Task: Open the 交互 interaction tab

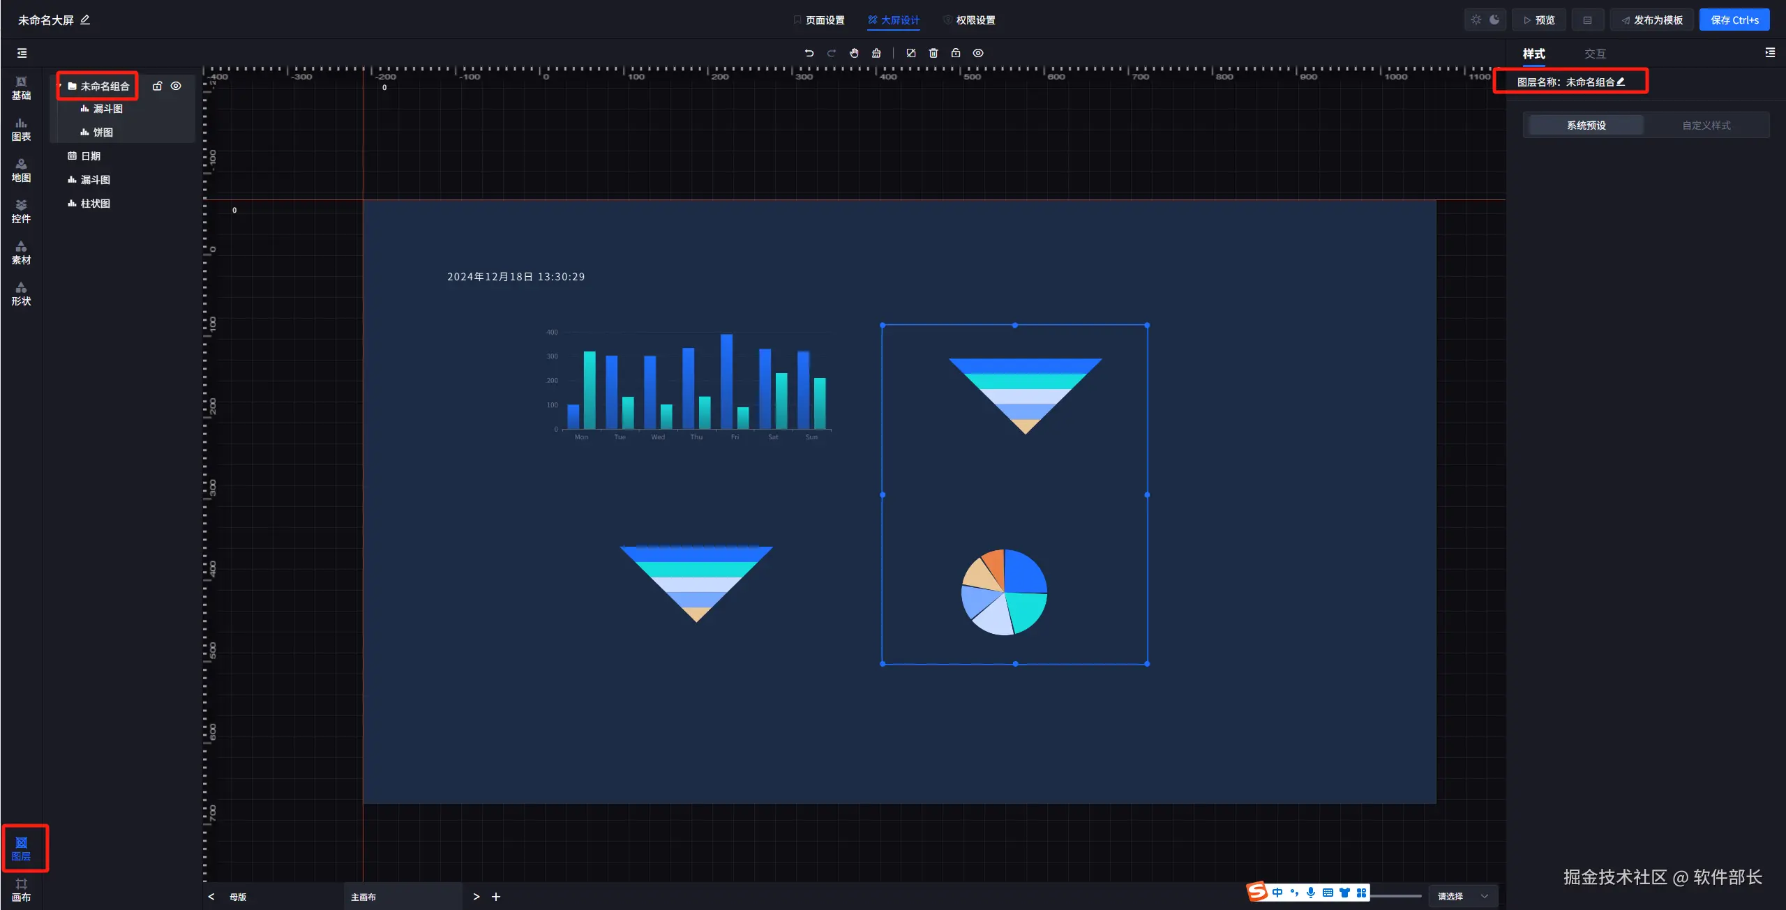Action: (x=1594, y=54)
